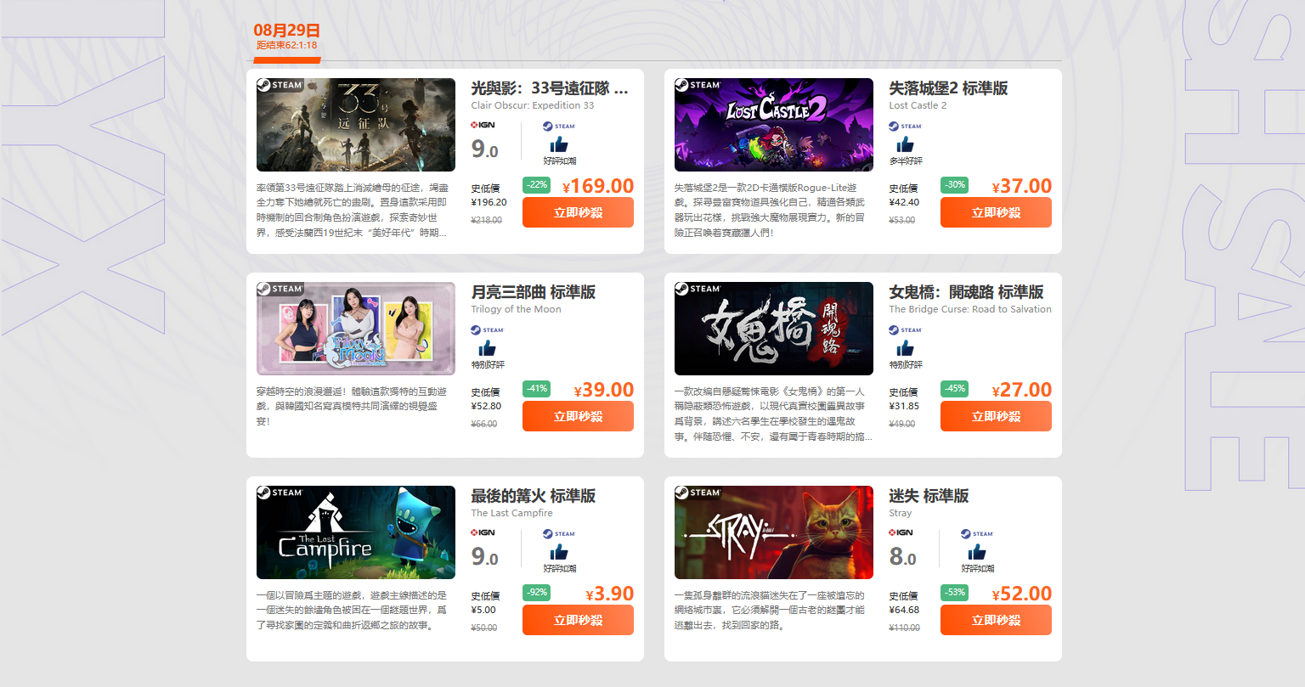Click the thumbs-up icon on The Bridge Curse card
Screen dimensions: 1305x687
[906, 349]
